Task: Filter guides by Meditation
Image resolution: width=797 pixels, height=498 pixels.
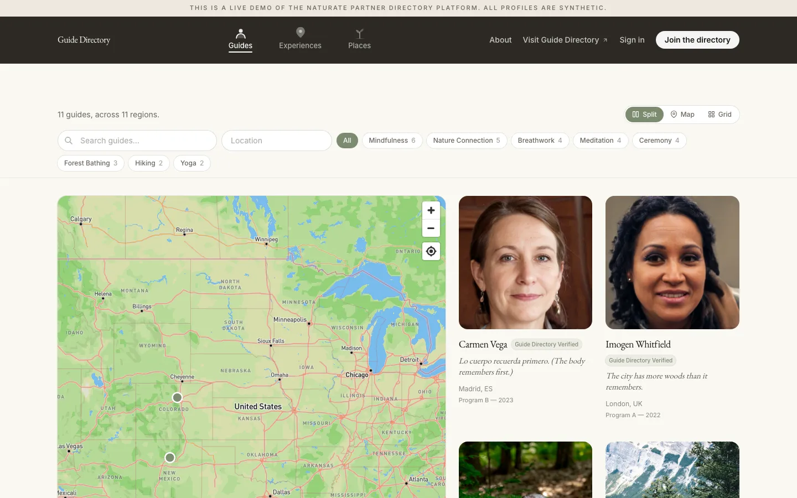Action: point(601,141)
